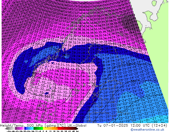This screenshot has height=132, width=170.
Task: Click the '-54' label under the color scale
Action: click(9, 131)
